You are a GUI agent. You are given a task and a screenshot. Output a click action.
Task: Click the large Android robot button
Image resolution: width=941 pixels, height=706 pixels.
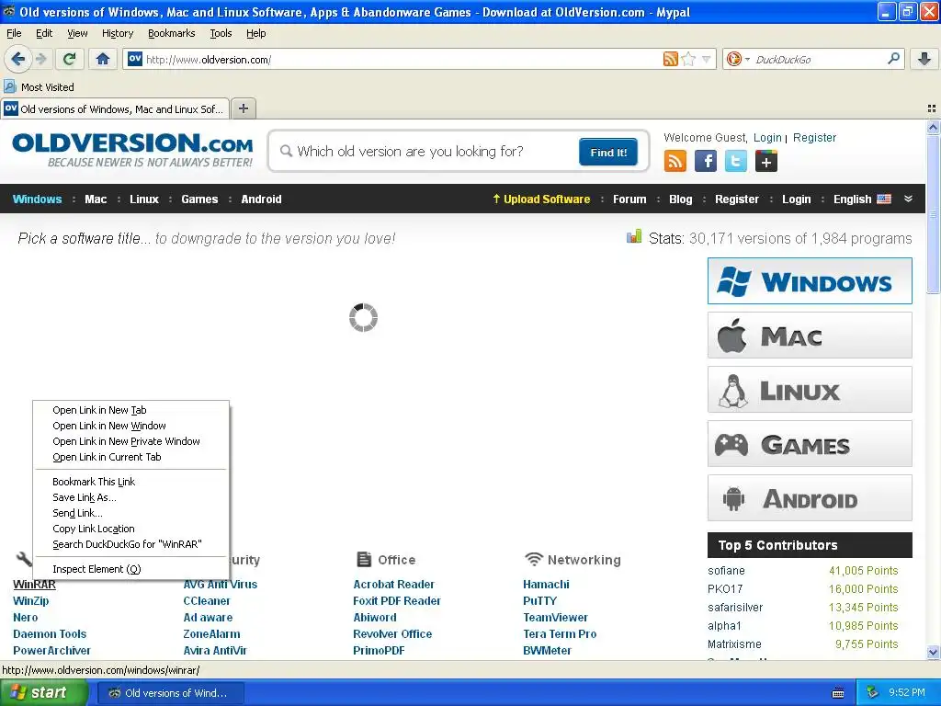[810, 498]
